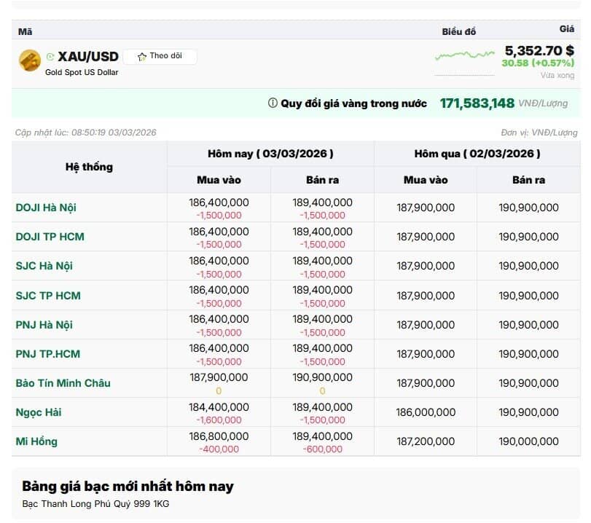
Task: Click Ngọc Hải yesterday buy price 186,000,000
Action: coord(426,412)
